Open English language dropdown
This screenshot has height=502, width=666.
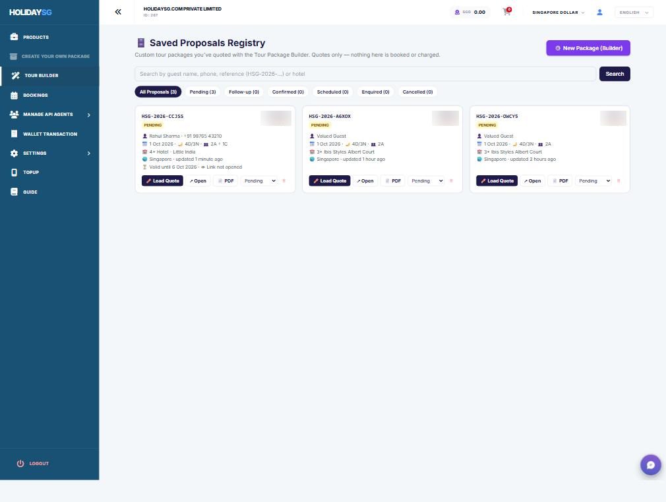(x=634, y=13)
